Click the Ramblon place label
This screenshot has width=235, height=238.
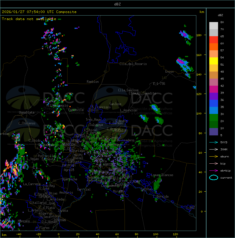coord(93,82)
